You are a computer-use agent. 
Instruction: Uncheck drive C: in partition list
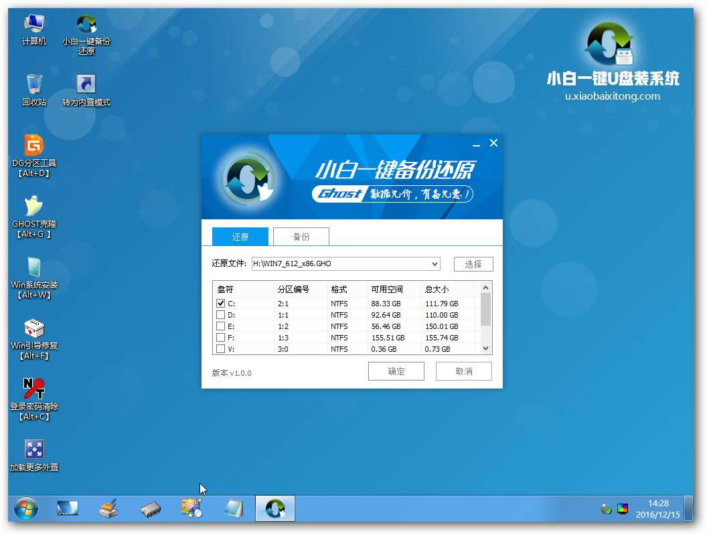(x=221, y=303)
